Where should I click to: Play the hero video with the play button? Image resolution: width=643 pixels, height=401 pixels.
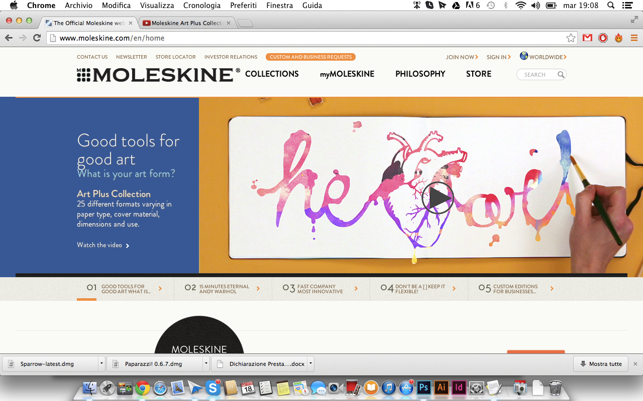(x=438, y=198)
